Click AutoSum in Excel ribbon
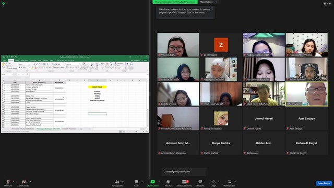This screenshot has height=188, width=334. tap(119, 63)
